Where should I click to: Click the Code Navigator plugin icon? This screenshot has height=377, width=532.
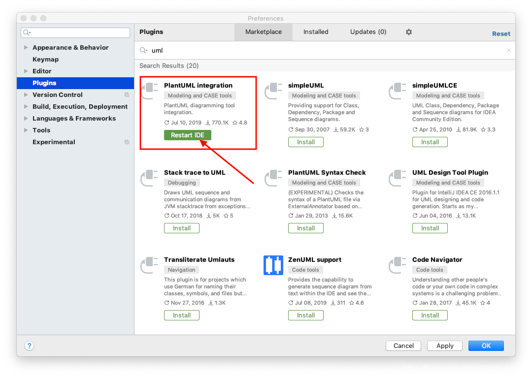(x=398, y=265)
